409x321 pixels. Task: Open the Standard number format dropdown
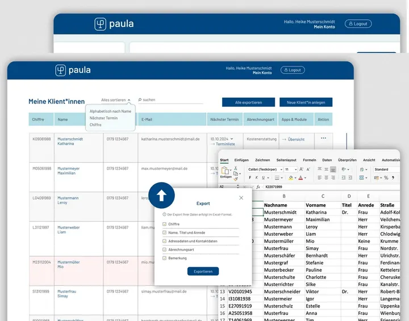click(387, 169)
